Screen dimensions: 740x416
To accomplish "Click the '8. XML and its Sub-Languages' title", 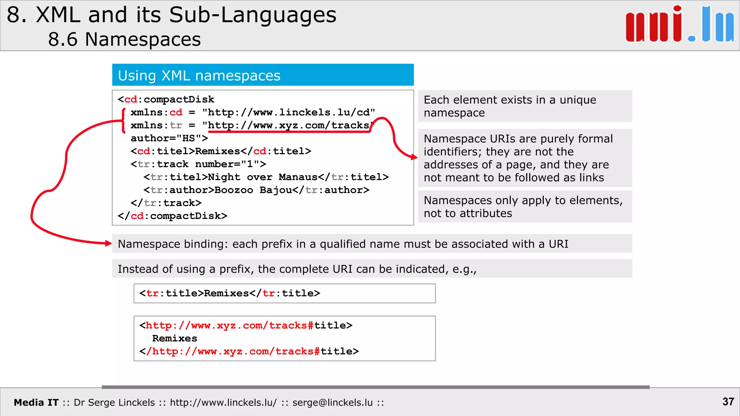I will pos(172,15).
